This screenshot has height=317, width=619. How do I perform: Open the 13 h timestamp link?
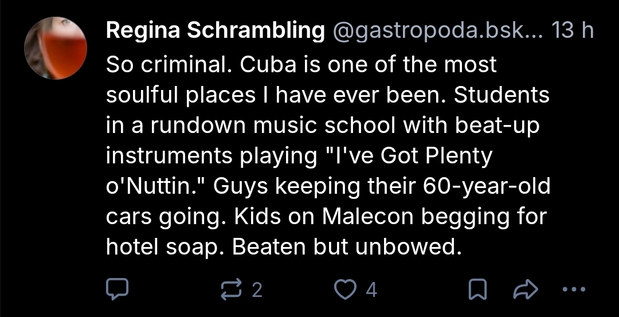(x=571, y=32)
